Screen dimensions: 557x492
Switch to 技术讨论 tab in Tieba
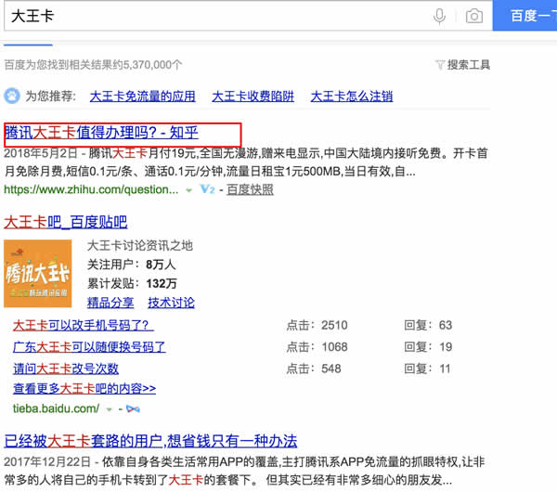click(x=171, y=303)
